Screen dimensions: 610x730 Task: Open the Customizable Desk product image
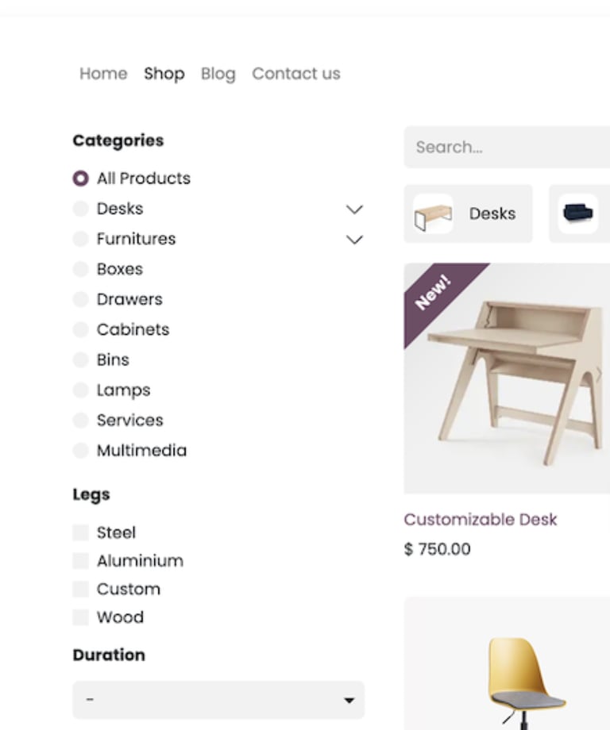pos(507,378)
